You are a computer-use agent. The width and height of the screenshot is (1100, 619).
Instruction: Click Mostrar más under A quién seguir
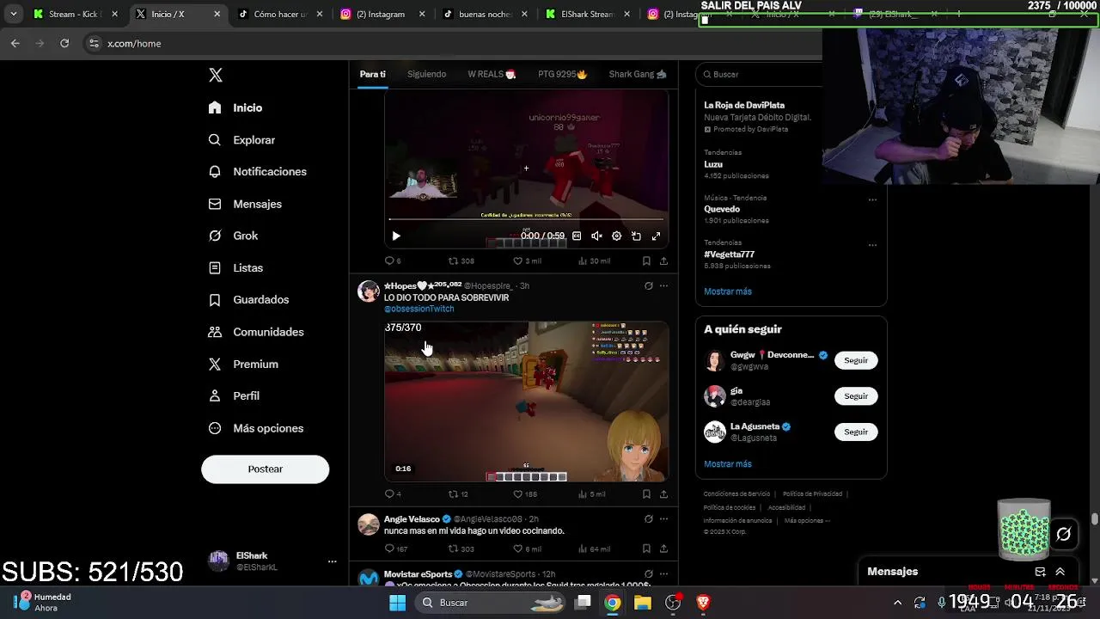(x=728, y=464)
